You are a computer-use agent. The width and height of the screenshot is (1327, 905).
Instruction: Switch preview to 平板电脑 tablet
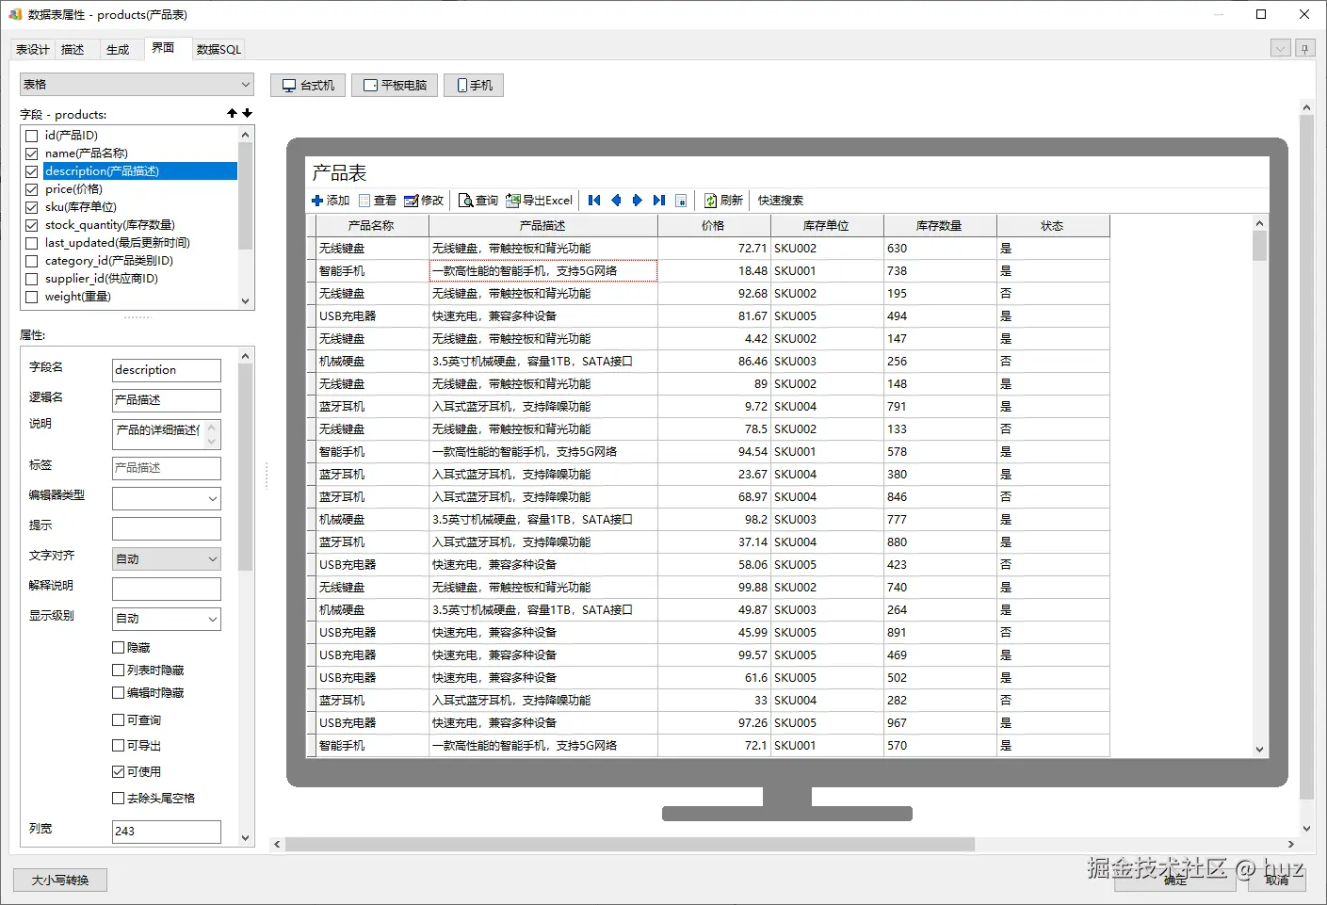[395, 86]
